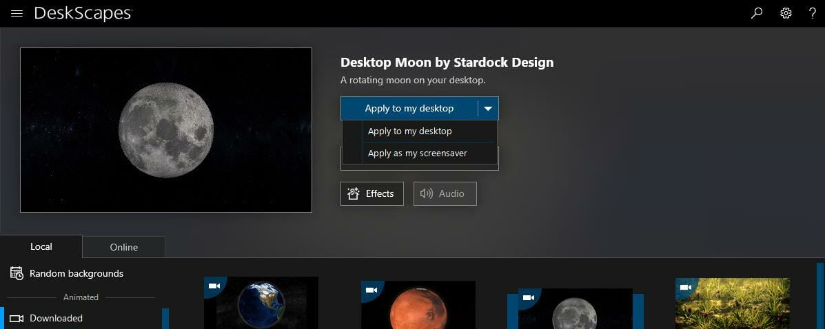Open the Effects button

[x=372, y=193]
